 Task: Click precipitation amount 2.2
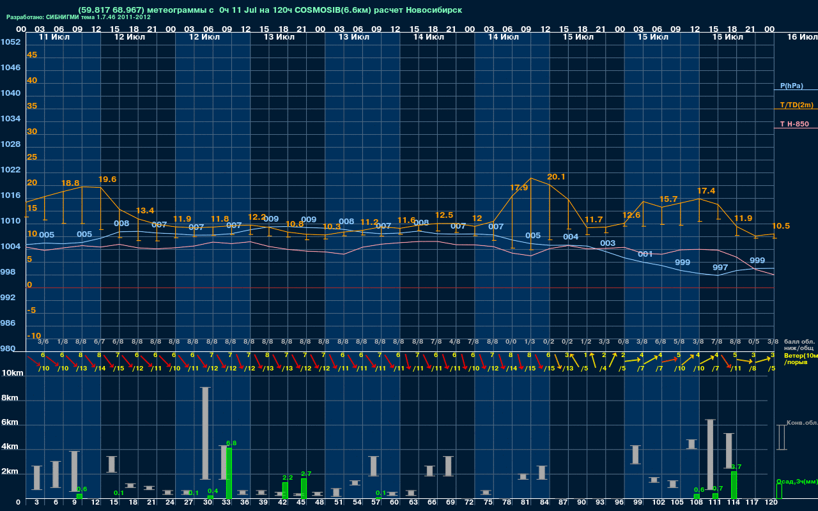pyautogui.click(x=288, y=478)
